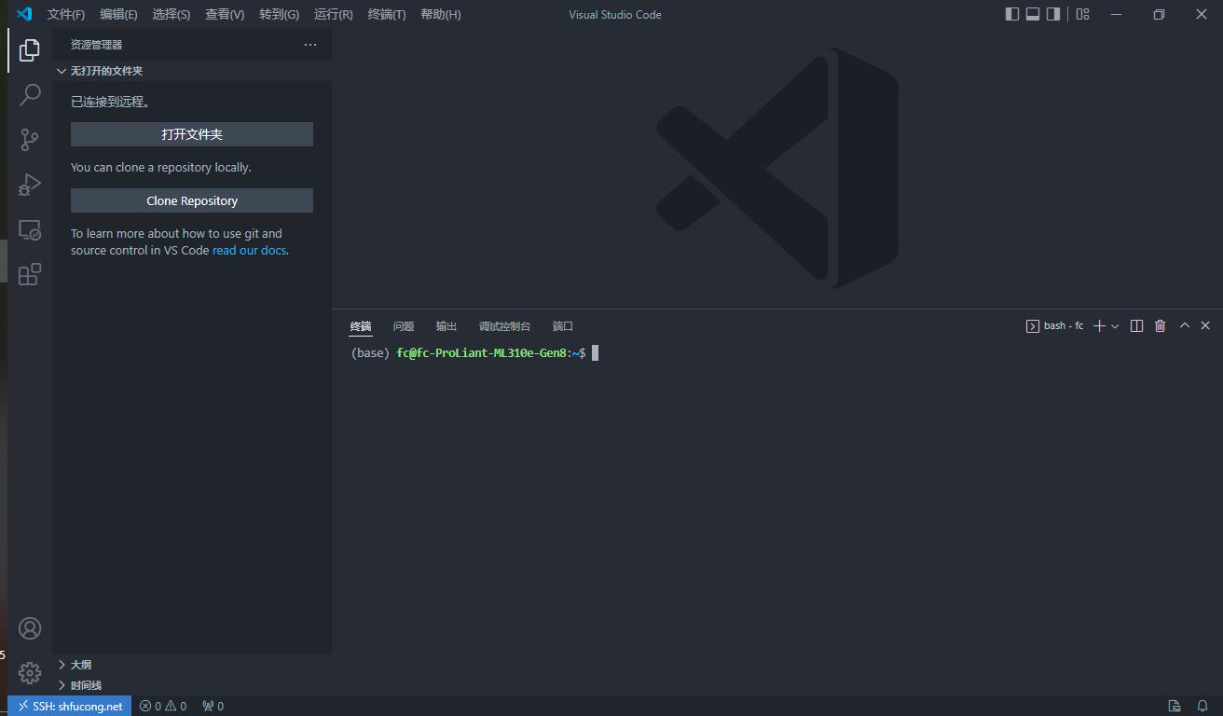Open the 运行(R) menu

point(333,14)
